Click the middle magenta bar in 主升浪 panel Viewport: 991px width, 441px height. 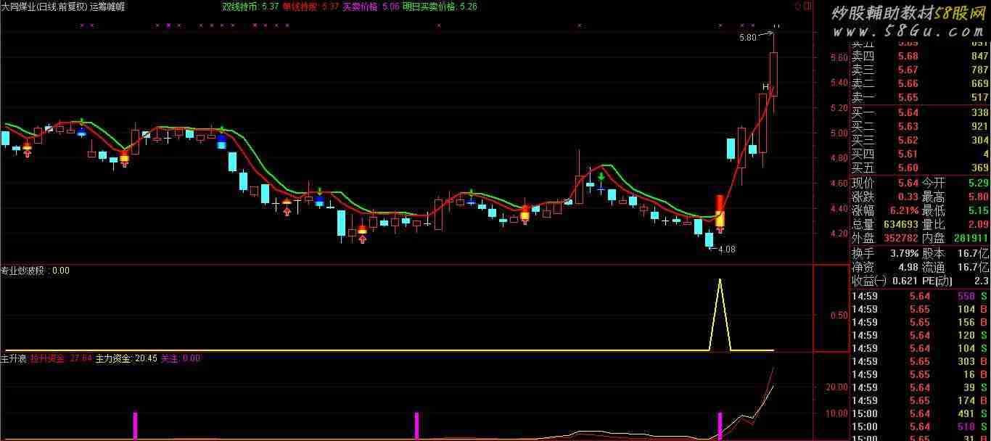coord(416,425)
